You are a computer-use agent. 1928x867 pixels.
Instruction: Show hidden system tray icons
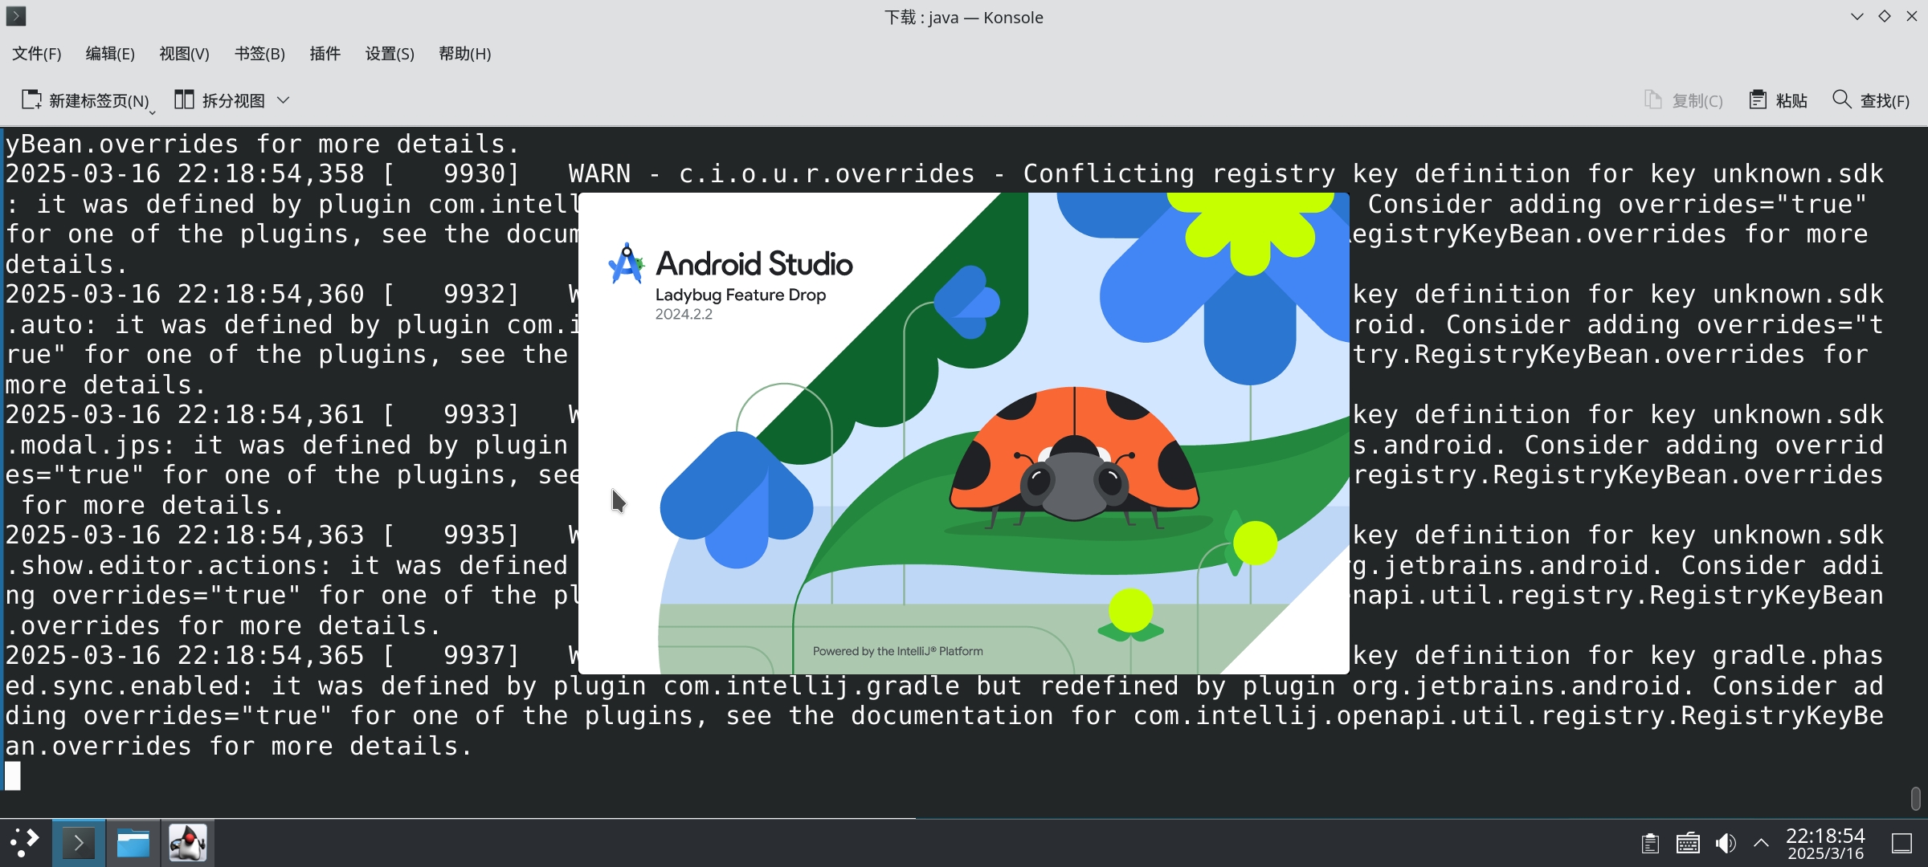coord(1761,843)
